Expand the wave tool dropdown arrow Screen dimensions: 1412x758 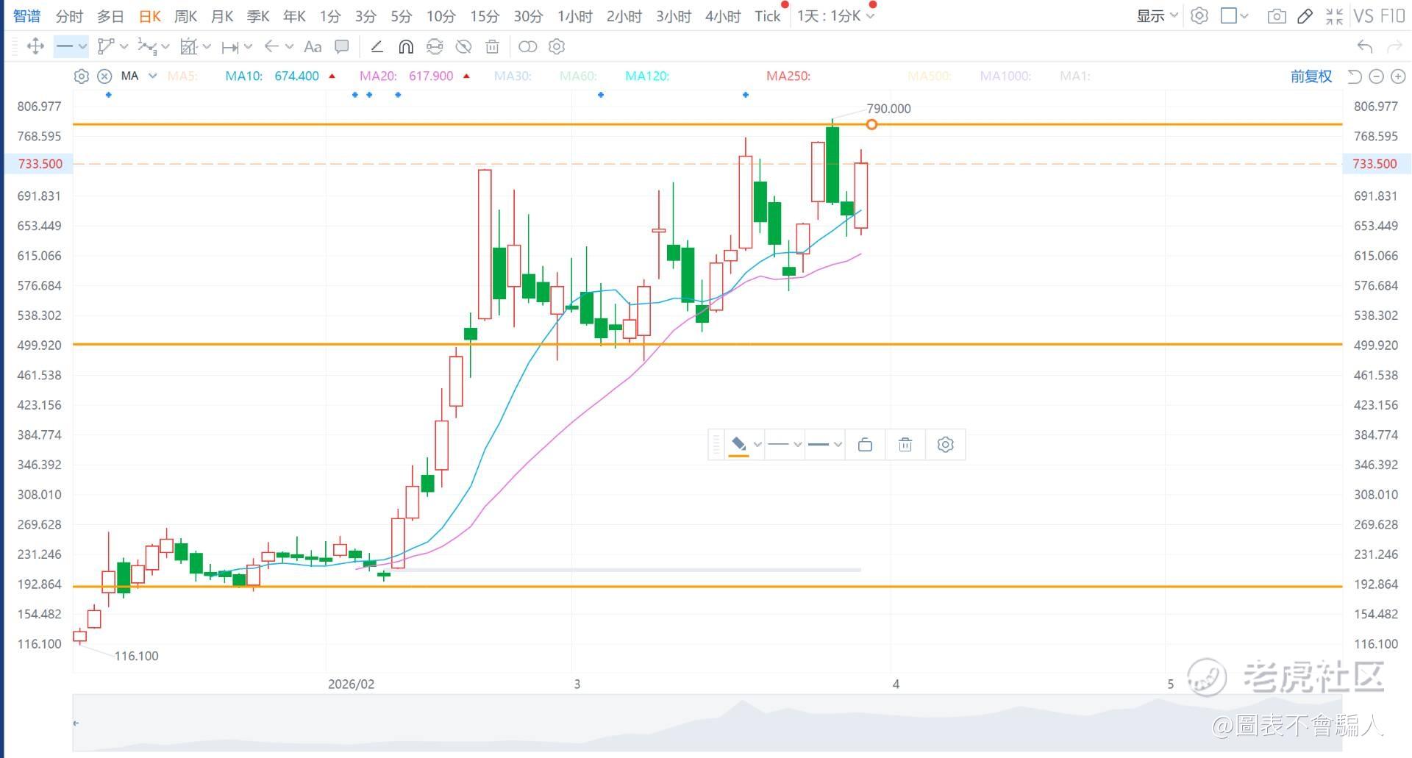coord(165,46)
